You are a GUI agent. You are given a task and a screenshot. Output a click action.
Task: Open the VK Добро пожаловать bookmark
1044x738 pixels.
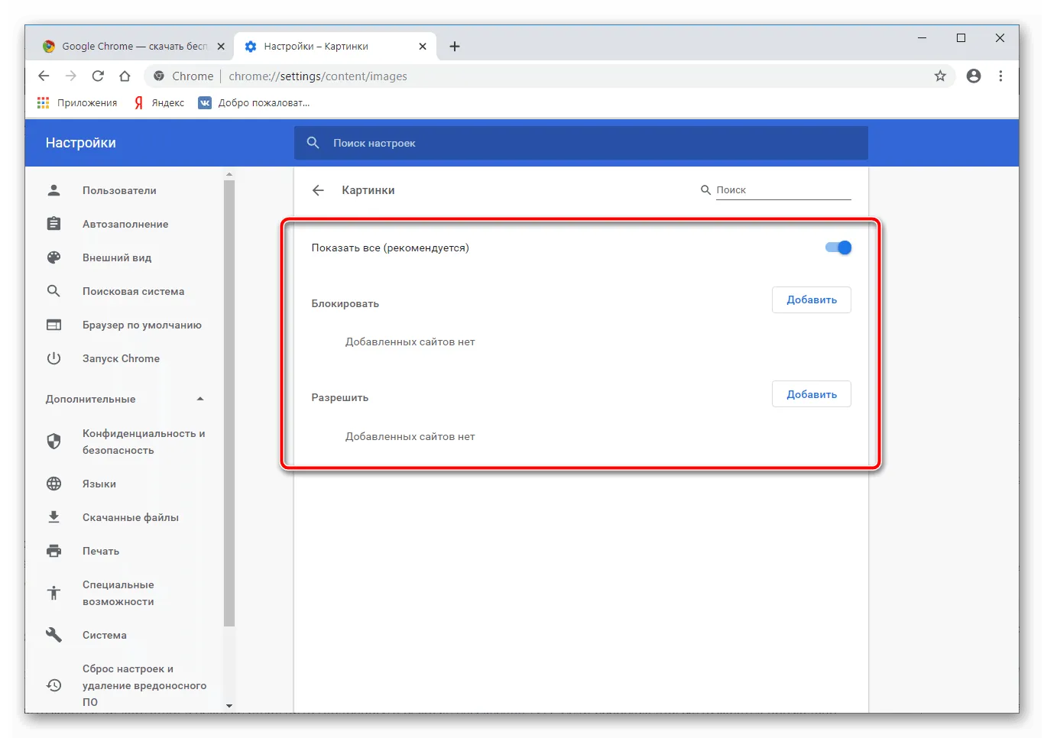[254, 102]
